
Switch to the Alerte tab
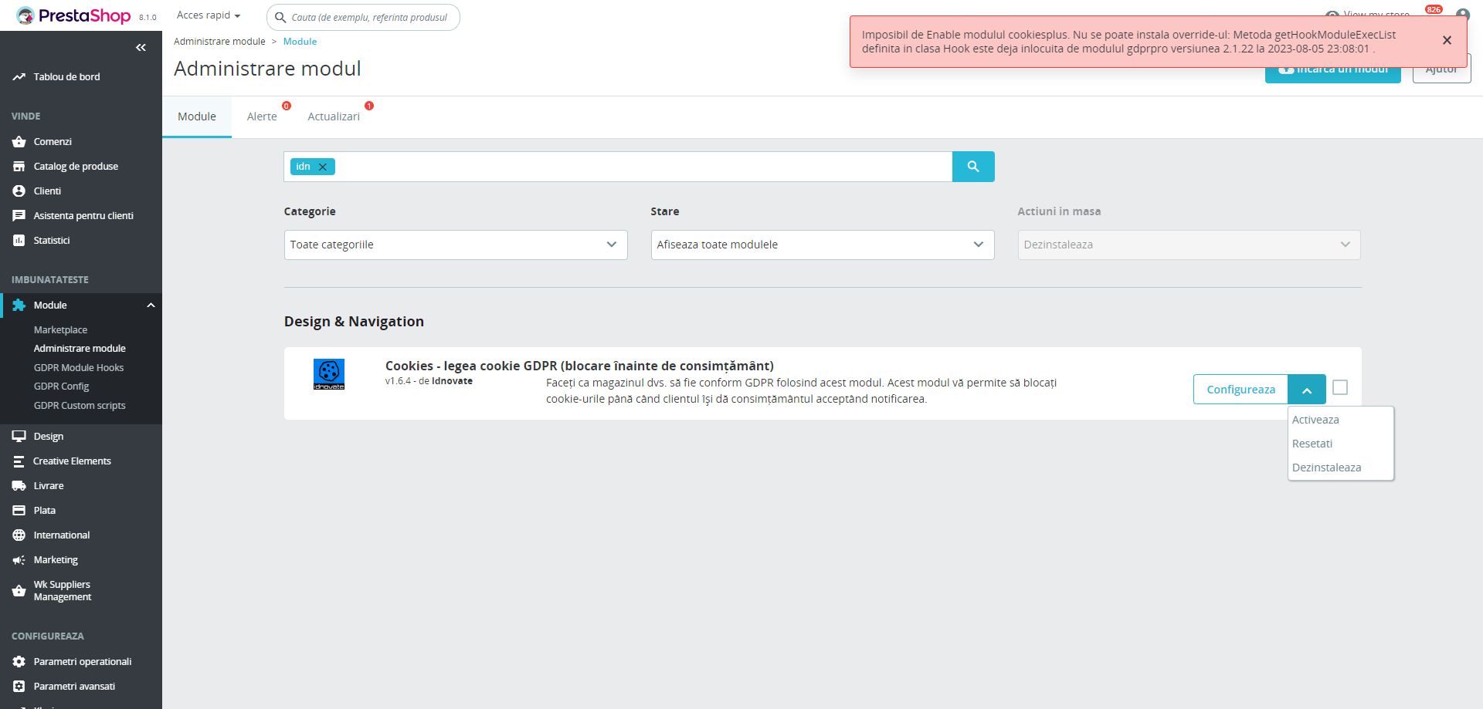click(262, 116)
